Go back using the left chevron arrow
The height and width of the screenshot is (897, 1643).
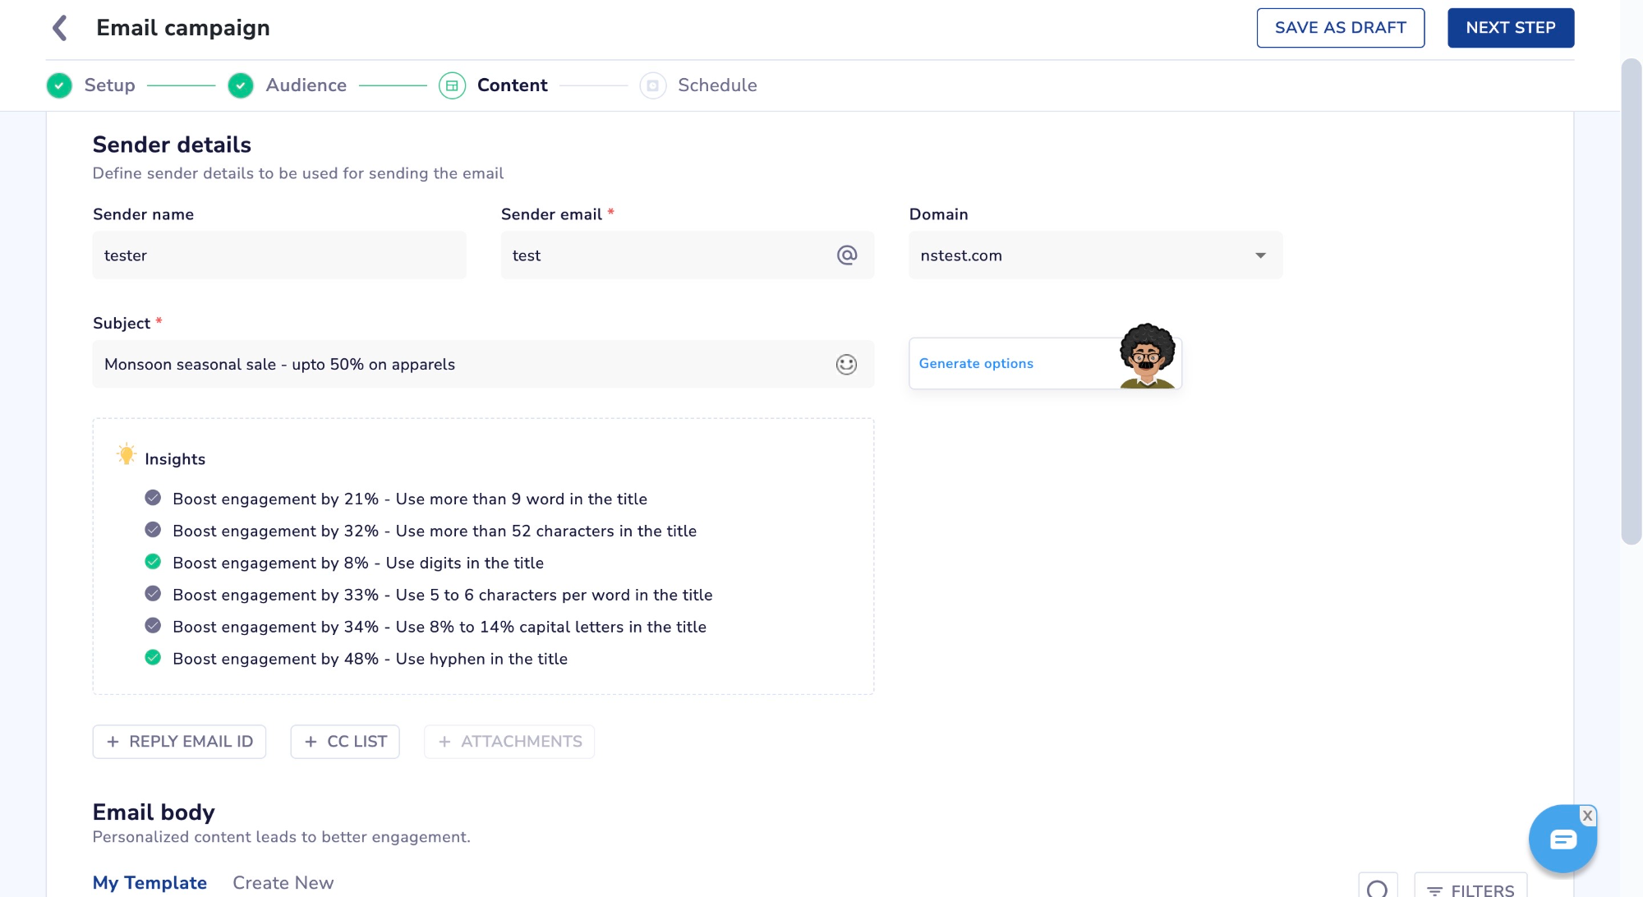click(x=60, y=28)
